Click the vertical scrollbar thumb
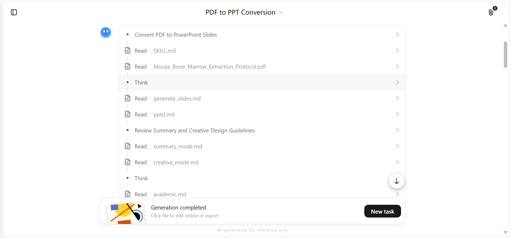 [505, 55]
